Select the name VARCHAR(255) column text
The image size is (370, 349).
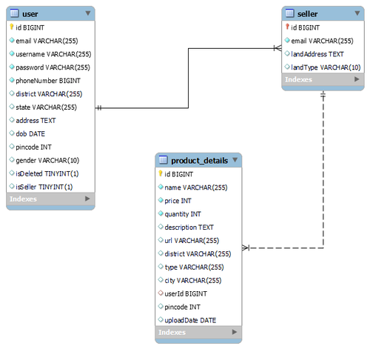(196, 187)
